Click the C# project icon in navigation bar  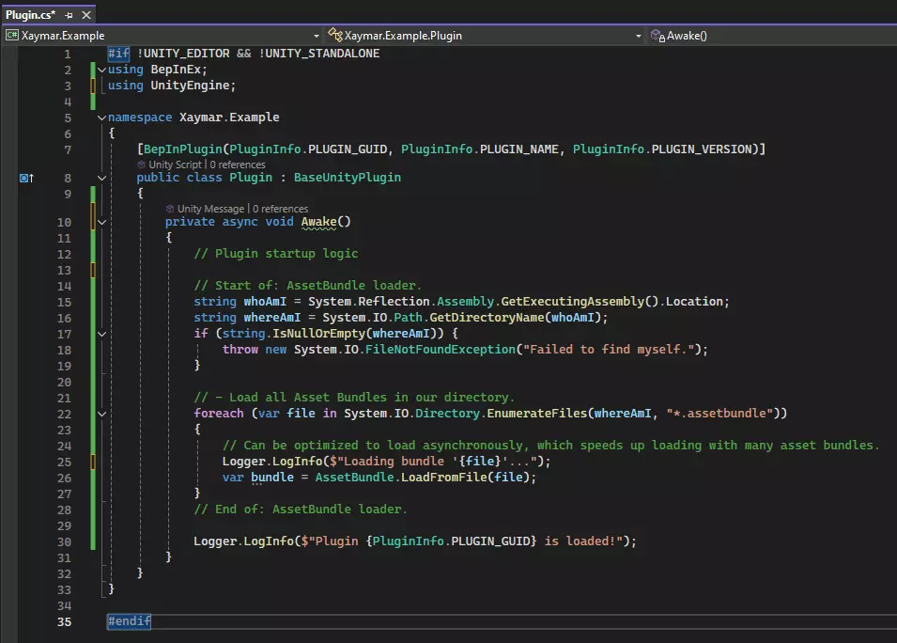[x=12, y=36]
